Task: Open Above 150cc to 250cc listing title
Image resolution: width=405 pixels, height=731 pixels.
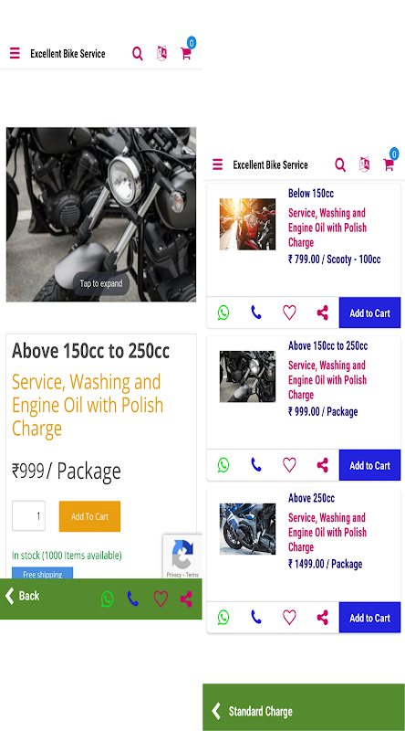Action: point(327,346)
